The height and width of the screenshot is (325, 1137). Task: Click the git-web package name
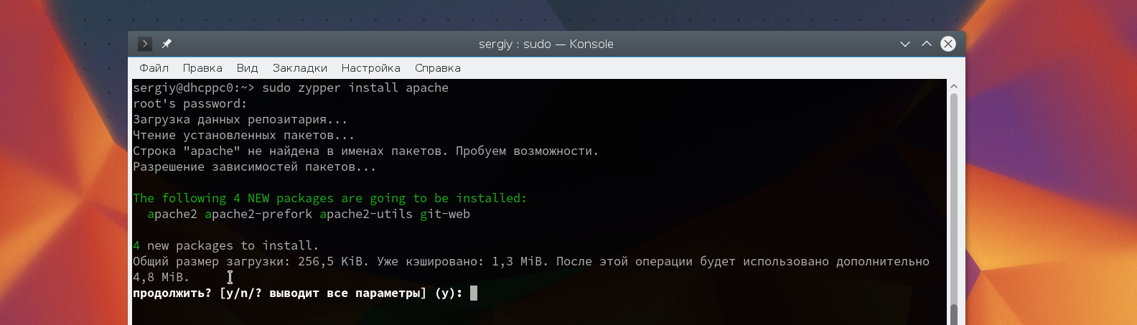pyautogui.click(x=445, y=214)
